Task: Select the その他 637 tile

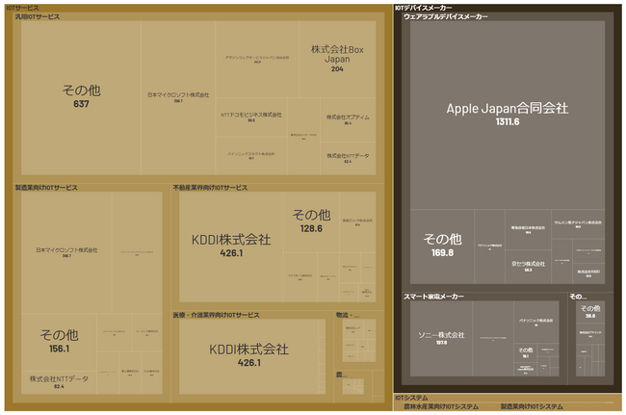Action: pyautogui.click(x=81, y=96)
